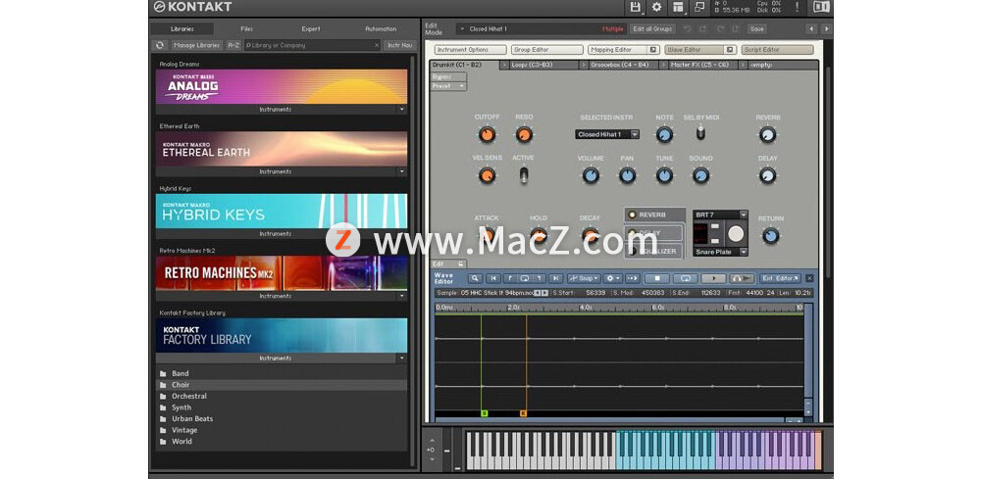Click the Manage Libraries button

click(x=196, y=45)
